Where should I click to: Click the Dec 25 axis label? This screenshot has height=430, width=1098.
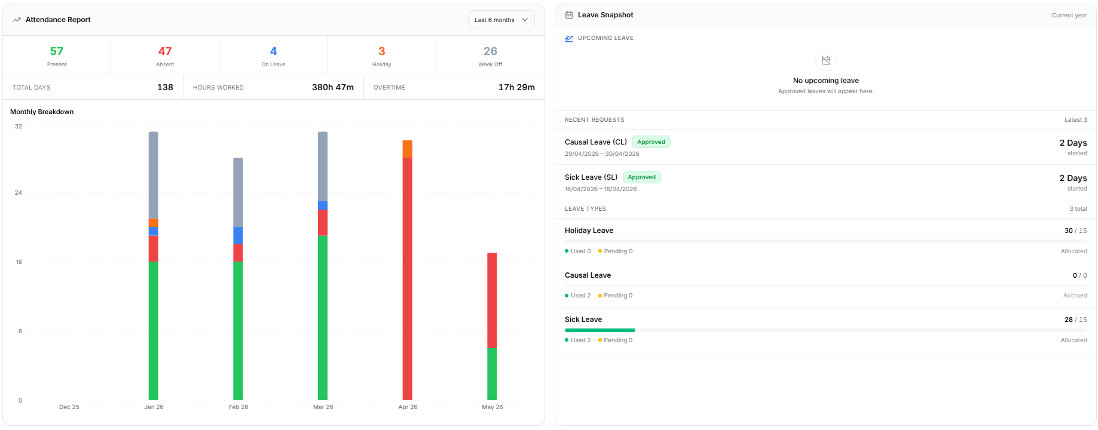click(69, 407)
